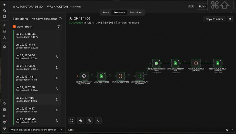Open execution Jul 29, 19:14:30
This screenshot has height=134, width=236.
[37, 57]
